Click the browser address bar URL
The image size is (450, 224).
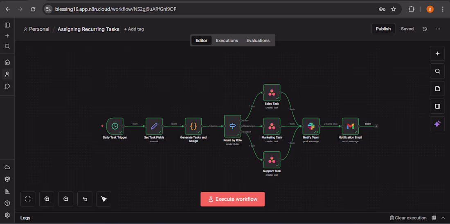pyautogui.click(x=116, y=9)
